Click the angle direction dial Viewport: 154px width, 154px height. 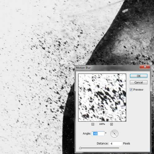(x=114, y=134)
